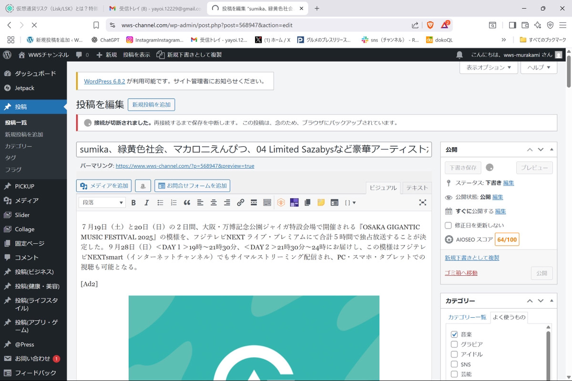Toggle the toolbar kitchen sink
The height and width of the screenshot is (381, 572).
tap(267, 202)
